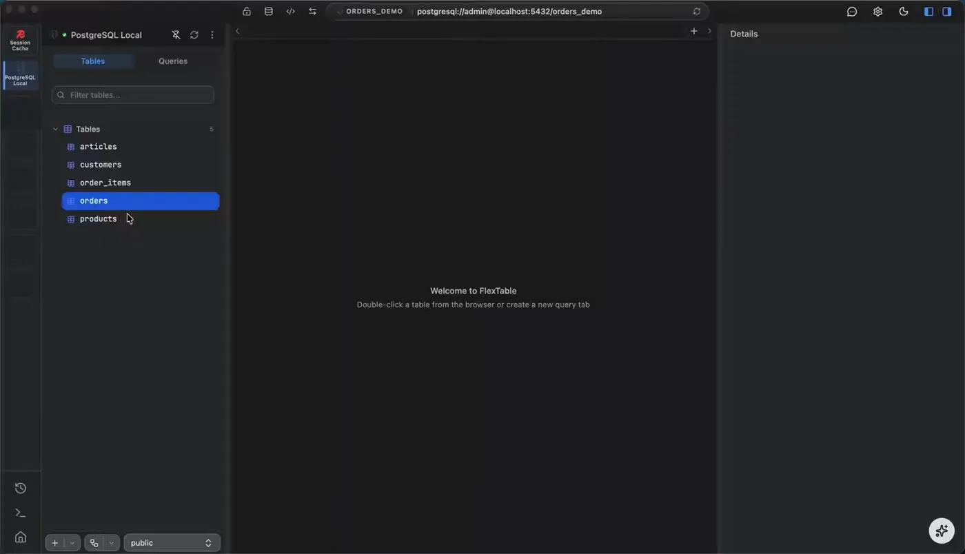Select the orders table
The height and width of the screenshot is (554, 965).
[141, 201]
